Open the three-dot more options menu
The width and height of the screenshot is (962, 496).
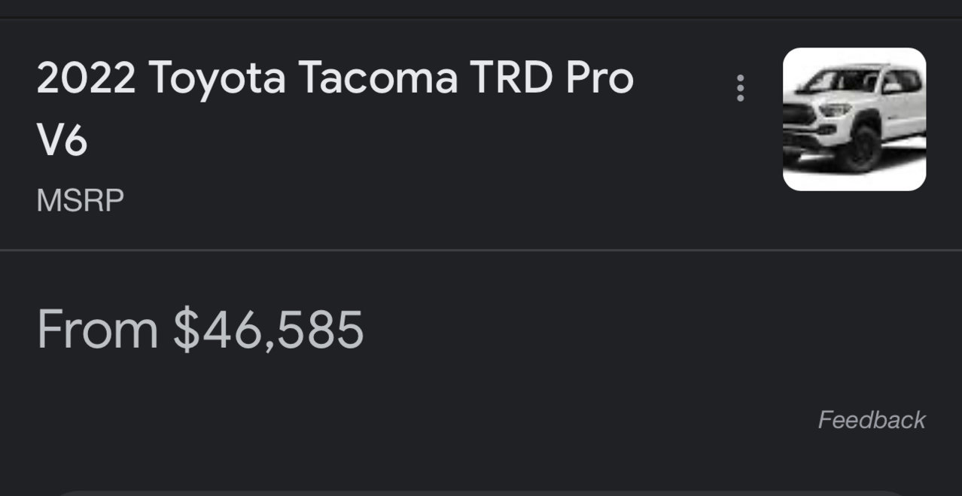point(741,88)
